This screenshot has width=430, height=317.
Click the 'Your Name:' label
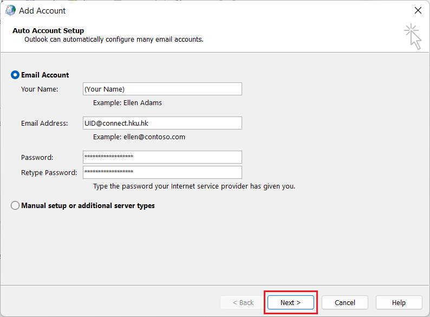[x=40, y=89]
